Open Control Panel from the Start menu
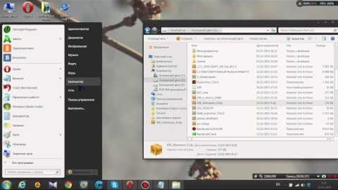338x190 pixels. [x=78, y=99]
